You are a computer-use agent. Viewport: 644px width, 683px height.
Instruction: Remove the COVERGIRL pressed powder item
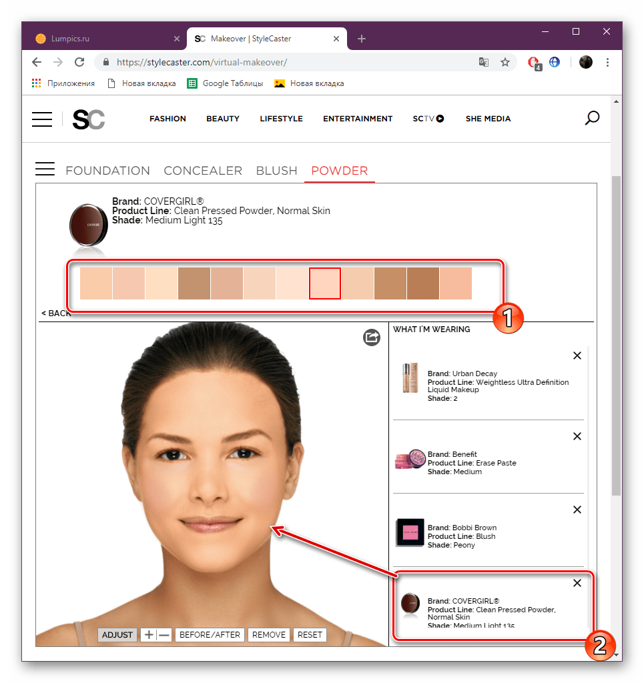[577, 583]
